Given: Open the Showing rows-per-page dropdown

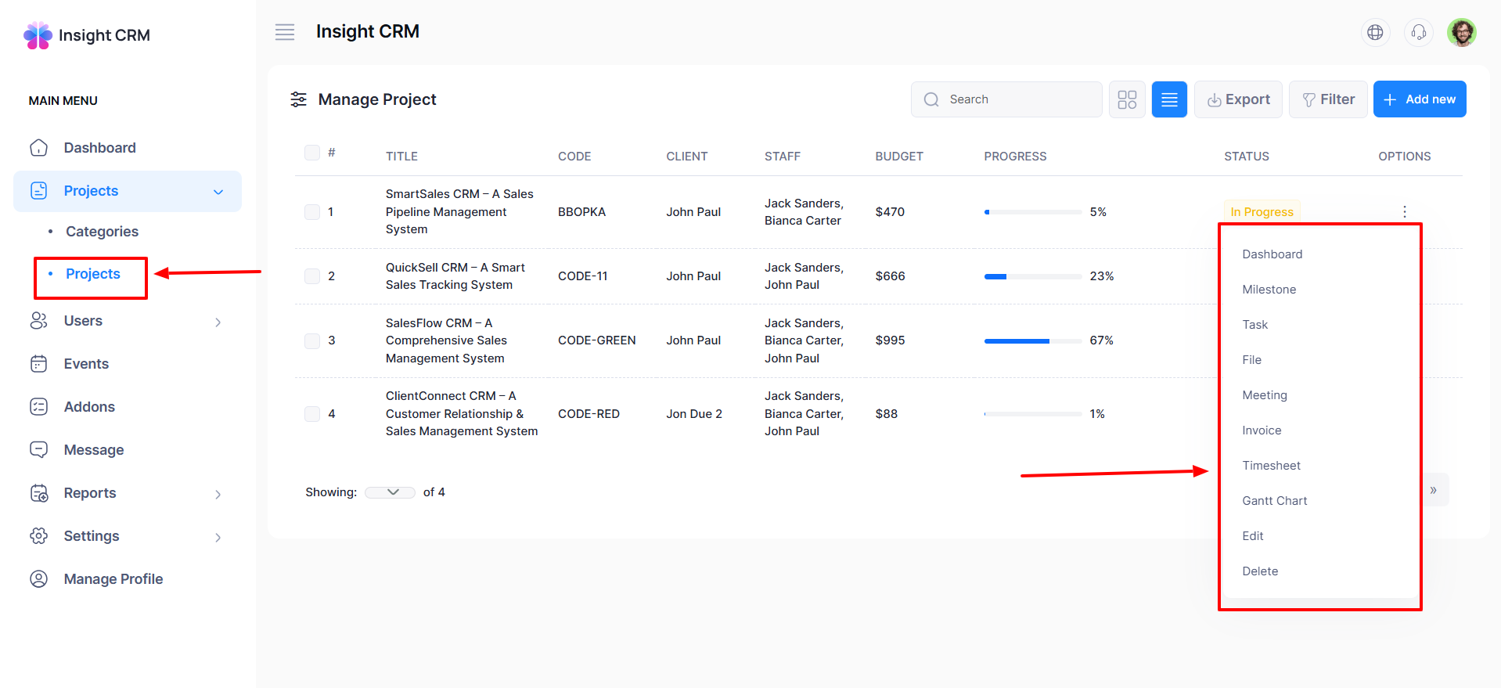Looking at the screenshot, I should (390, 492).
